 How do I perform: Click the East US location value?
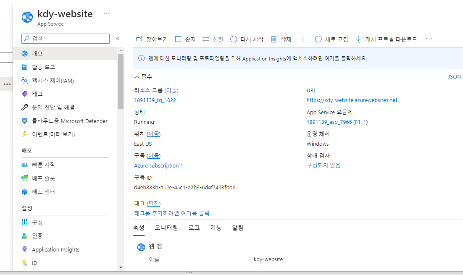[143, 144]
